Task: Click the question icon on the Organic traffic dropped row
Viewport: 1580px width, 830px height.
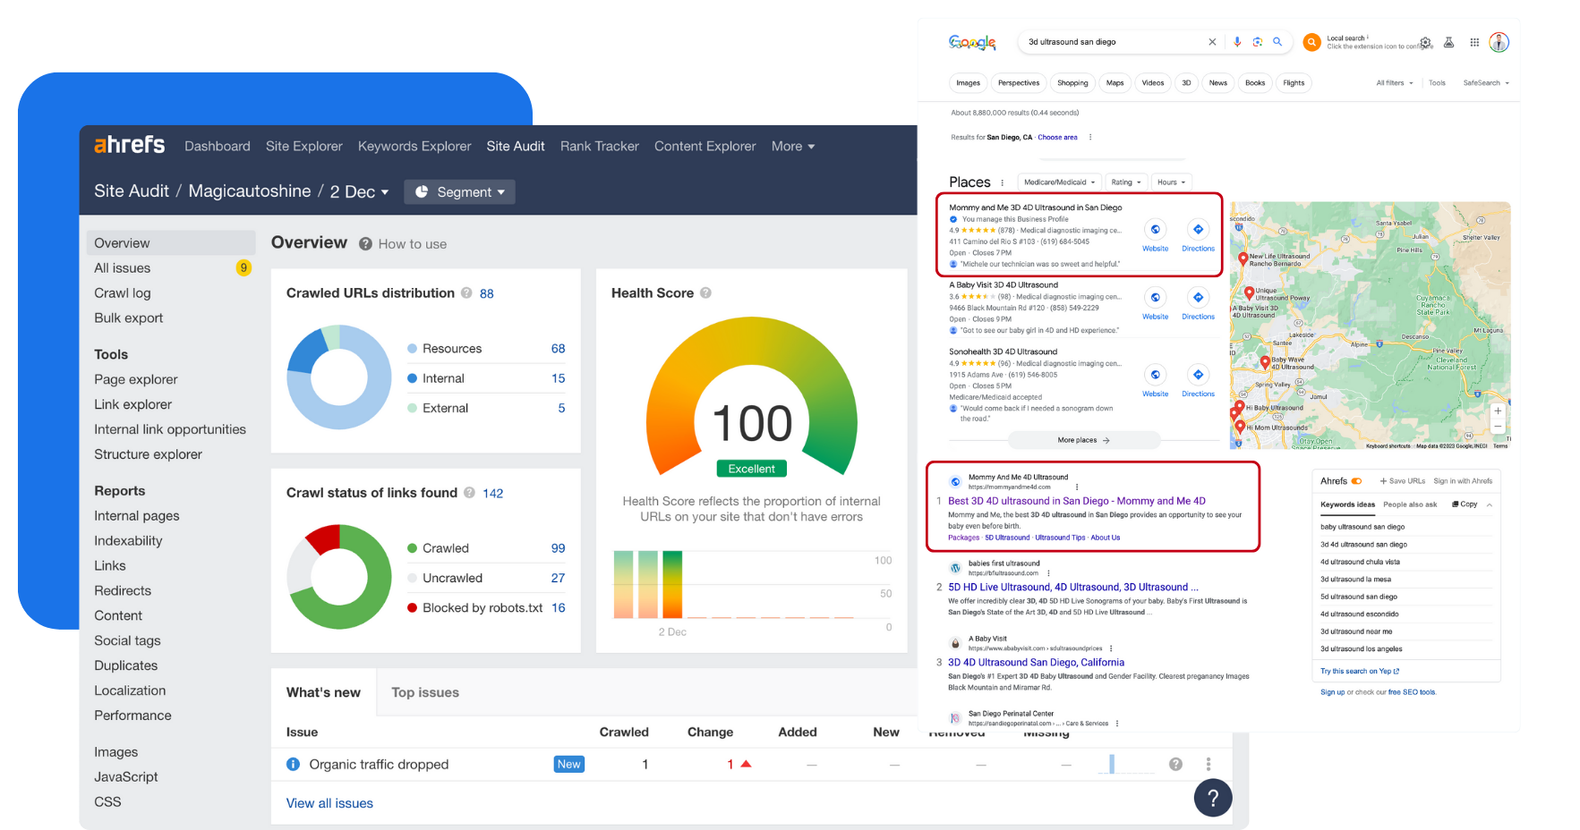Action: point(1176,764)
